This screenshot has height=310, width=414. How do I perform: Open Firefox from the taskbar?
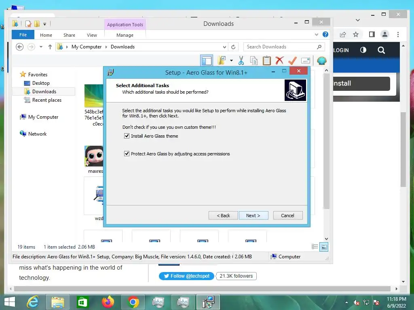pyautogui.click(x=108, y=302)
